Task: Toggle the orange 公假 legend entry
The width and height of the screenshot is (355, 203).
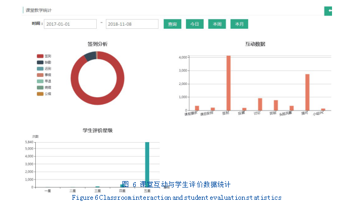Action: 44,94
